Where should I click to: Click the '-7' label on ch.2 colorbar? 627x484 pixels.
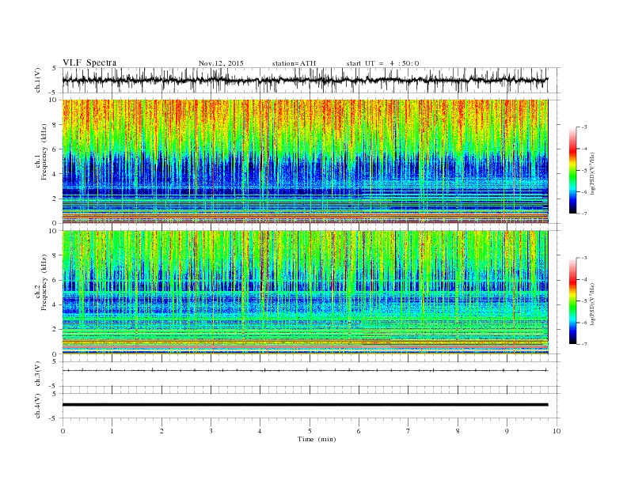tap(584, 344)
